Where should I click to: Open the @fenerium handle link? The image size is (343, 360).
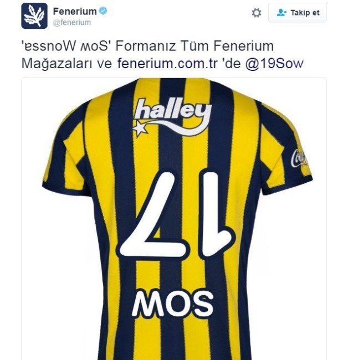tap(72, 23)
